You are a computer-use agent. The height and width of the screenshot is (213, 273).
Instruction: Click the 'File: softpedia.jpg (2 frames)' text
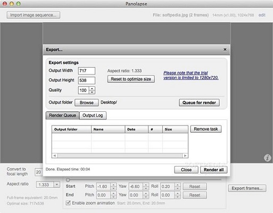(180, 15)
